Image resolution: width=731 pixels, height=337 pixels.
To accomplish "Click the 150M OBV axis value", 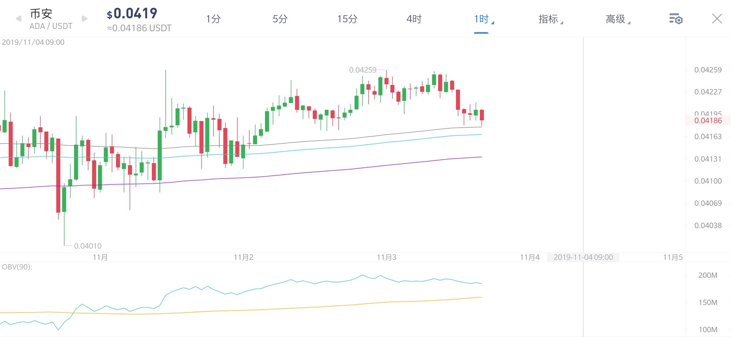I will [708, 302].
